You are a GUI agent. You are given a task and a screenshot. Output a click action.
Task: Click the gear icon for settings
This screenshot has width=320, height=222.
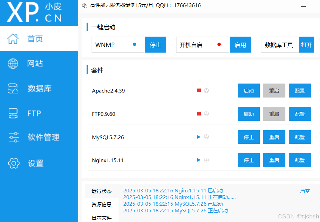click(x=13, y=163)
